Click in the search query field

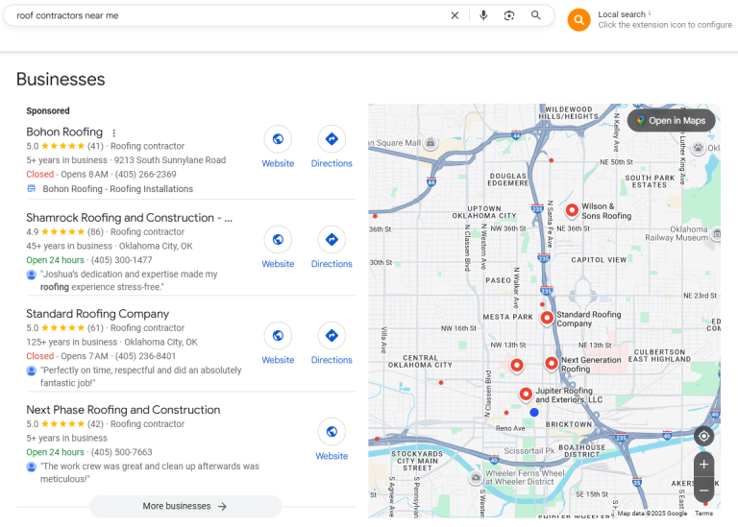pos(221,15)
